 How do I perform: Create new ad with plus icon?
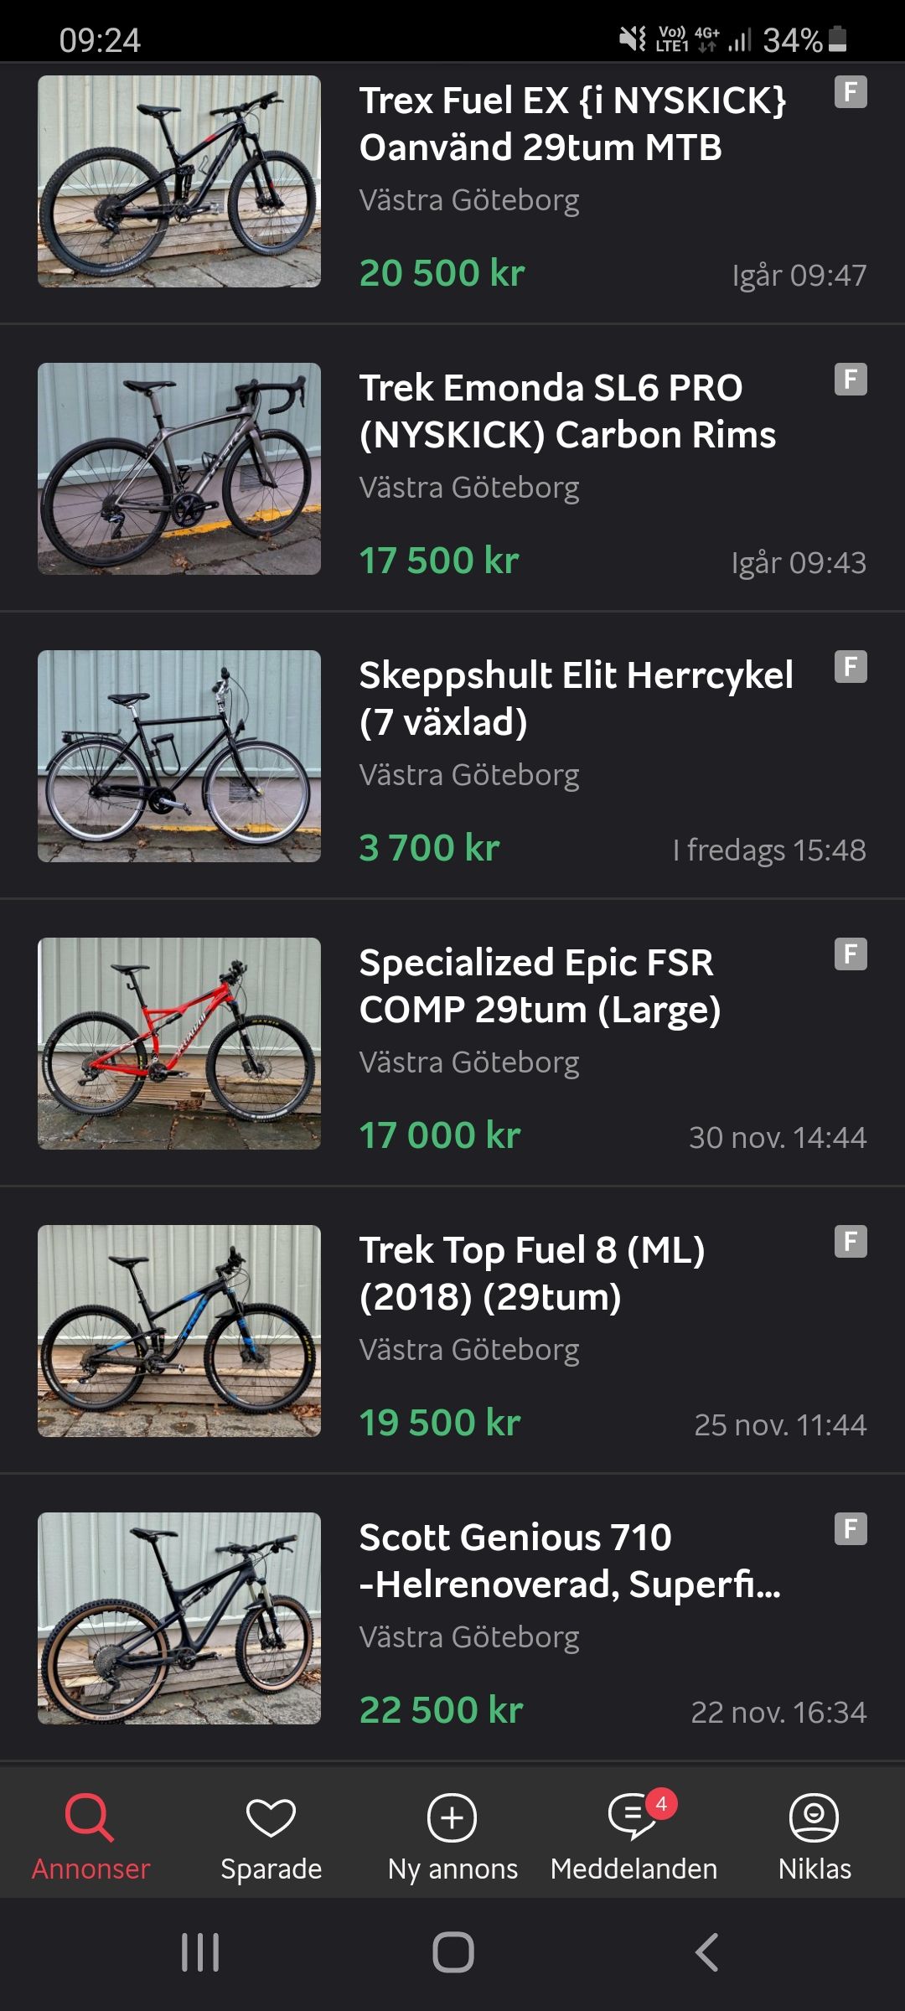click(452, 1817)
